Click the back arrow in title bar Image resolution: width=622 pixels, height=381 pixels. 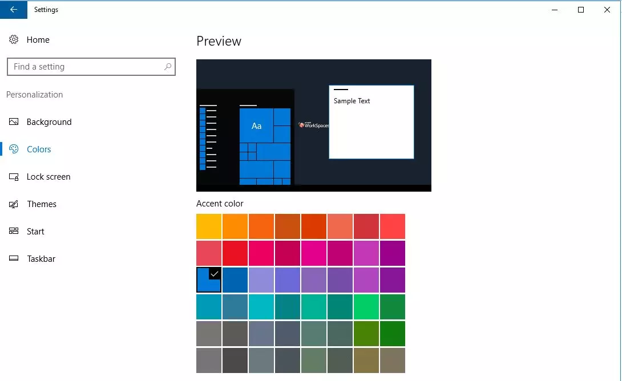click(x=14, y=10)
